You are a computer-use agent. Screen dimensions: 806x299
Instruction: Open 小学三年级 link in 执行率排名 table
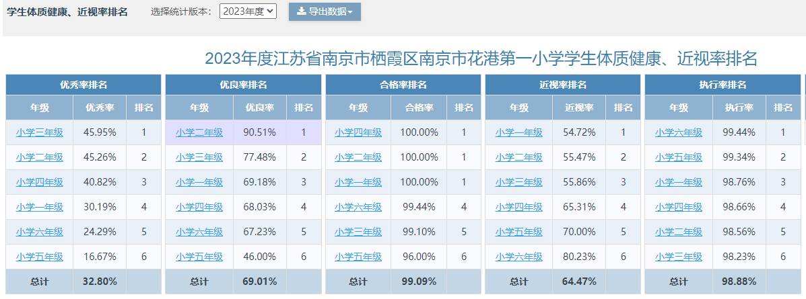[679, 257]
